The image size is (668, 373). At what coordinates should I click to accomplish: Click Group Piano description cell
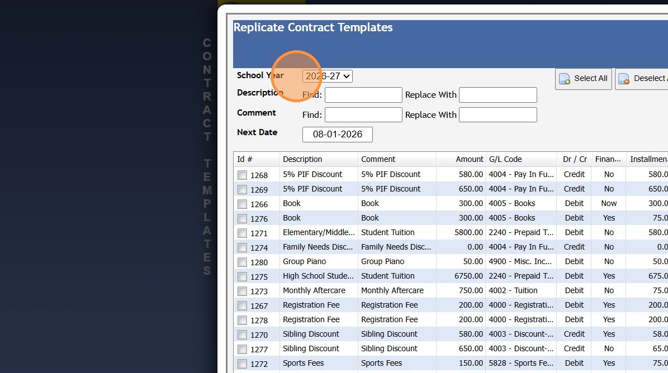[319, 261]
